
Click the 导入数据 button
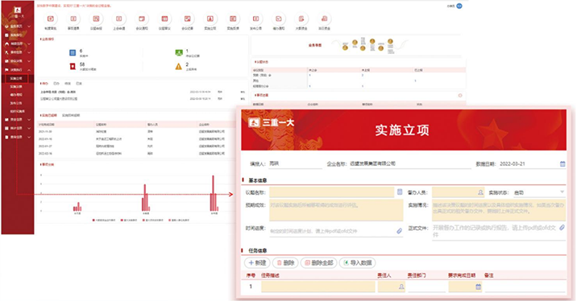pos(357,263)
